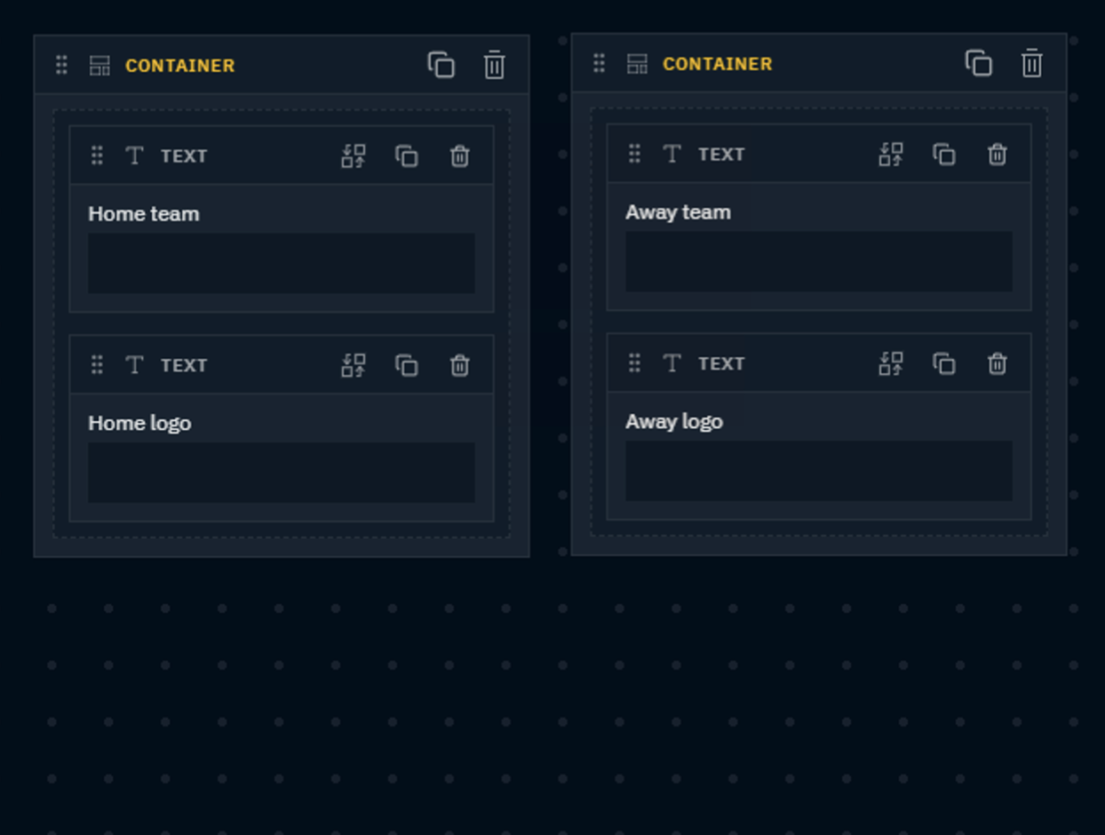Click the 'Home logo' field label

point(139,423)
